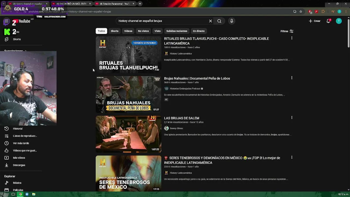The width and height of the screenshot is (350, 197).
Task: Select the Todos filter chip
Action: [x=101, y=31]
